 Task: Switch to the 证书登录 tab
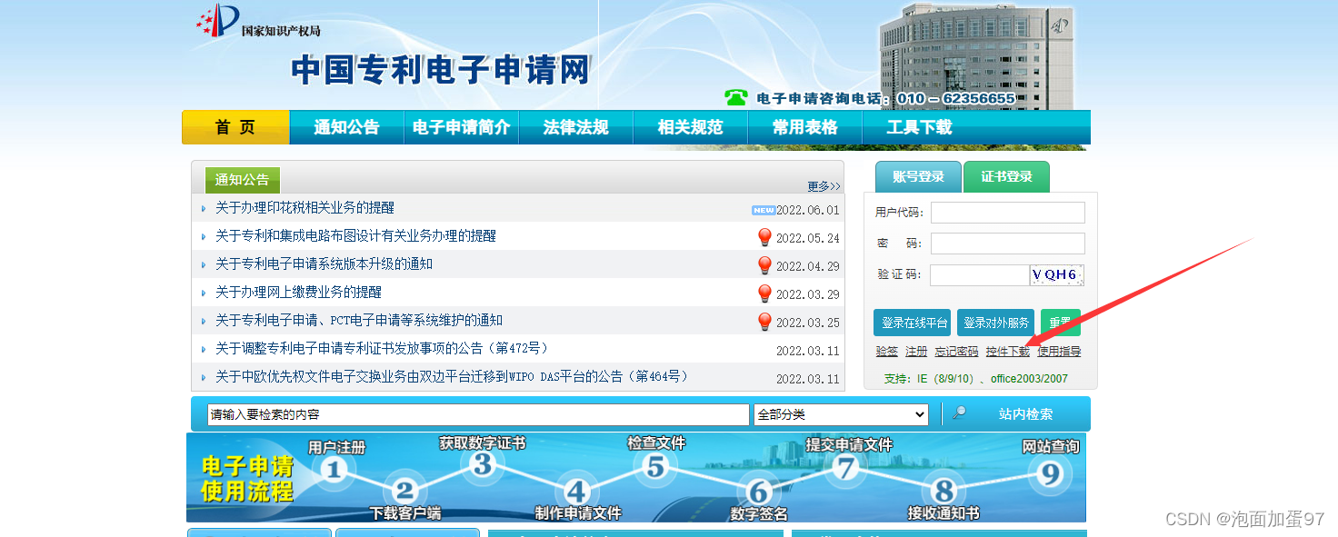[1006, 176]
